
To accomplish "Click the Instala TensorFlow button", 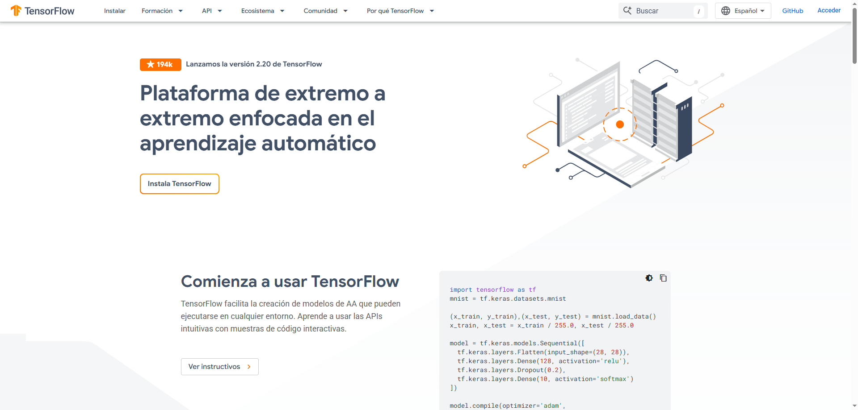I will pyautogui.click(x=179, y=183).
